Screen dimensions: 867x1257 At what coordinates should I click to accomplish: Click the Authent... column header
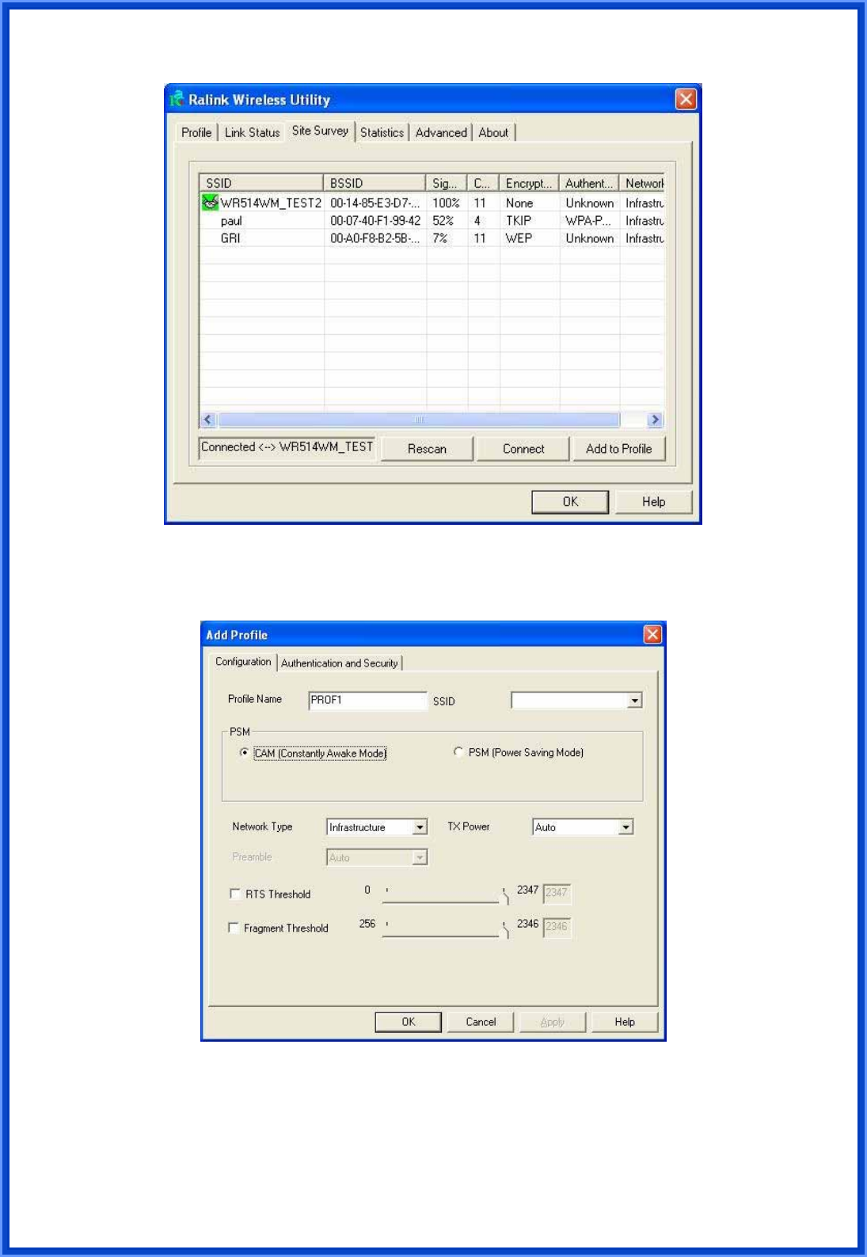589,183
